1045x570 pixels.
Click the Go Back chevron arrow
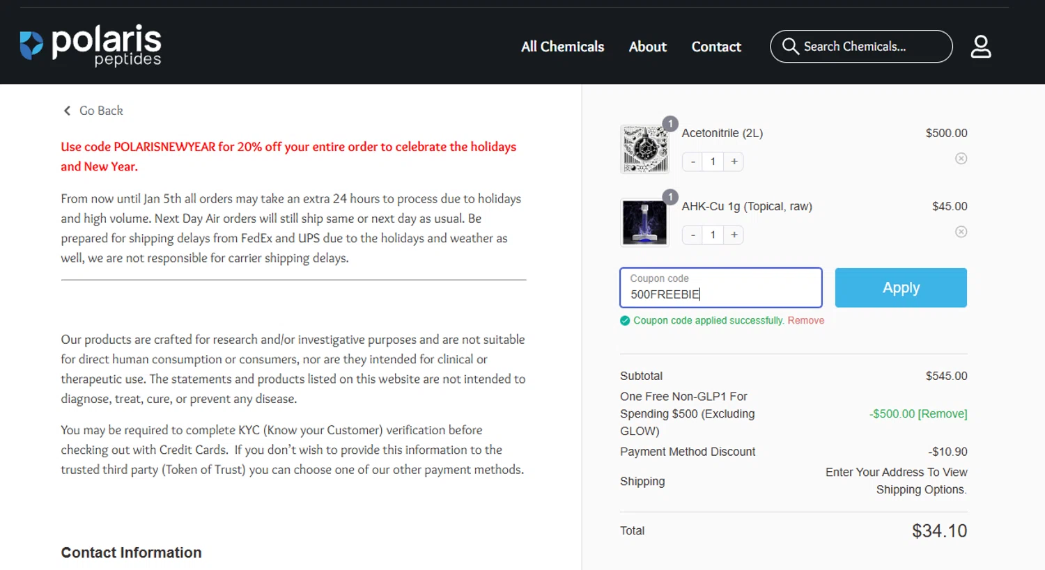click(67, 111)
